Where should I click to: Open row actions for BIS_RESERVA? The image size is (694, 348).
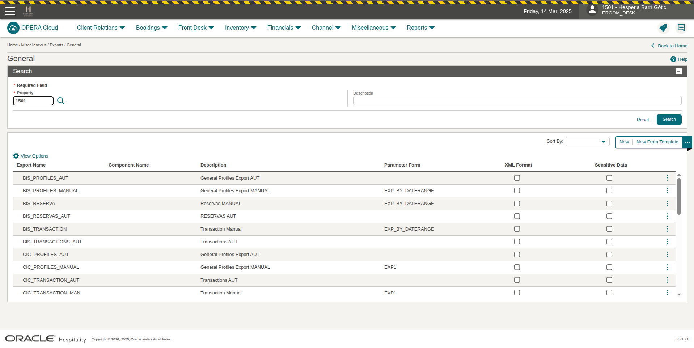point(667,204)
